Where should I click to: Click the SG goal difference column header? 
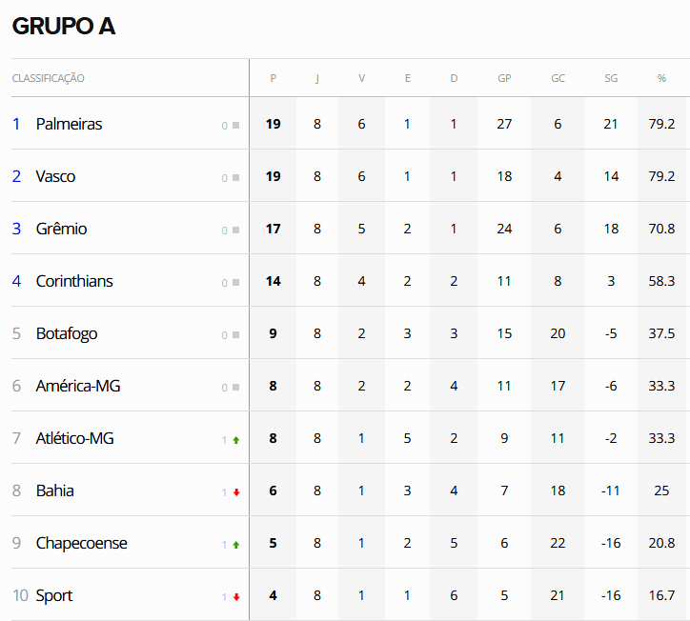click(x=611, y=78)
